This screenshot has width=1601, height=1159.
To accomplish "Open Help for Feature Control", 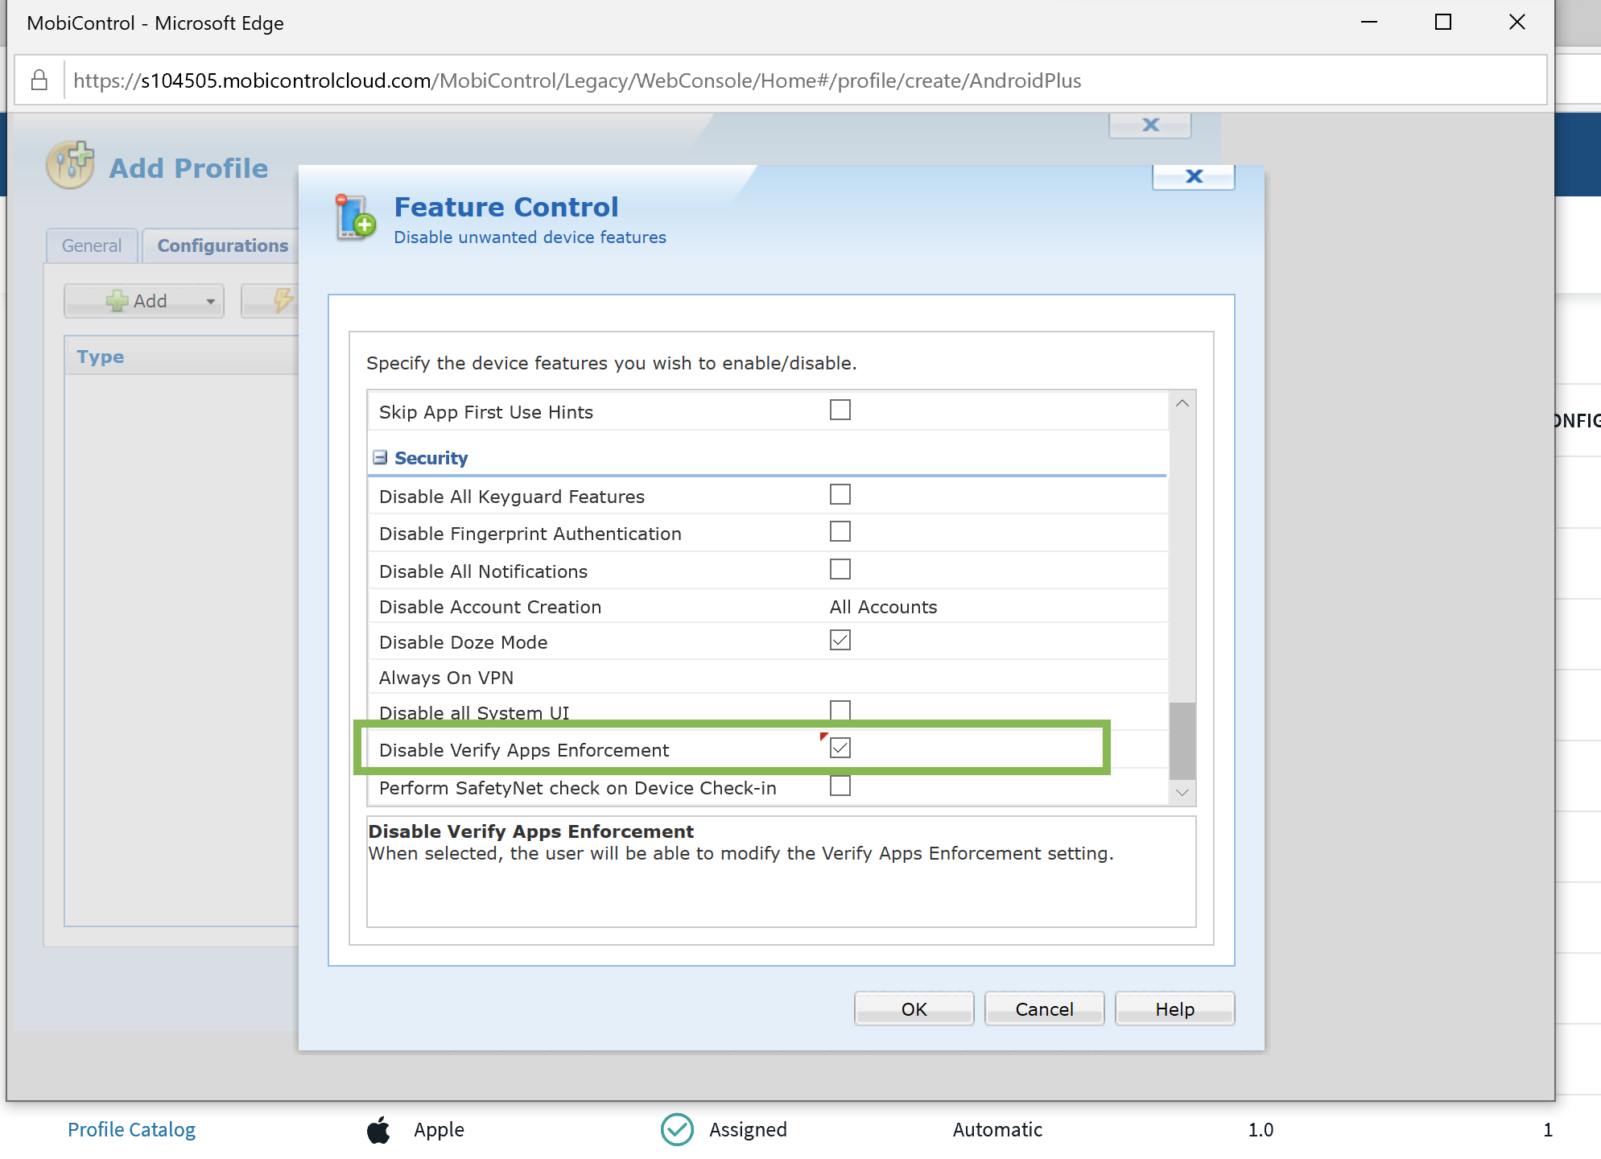I will [x=1174, y=1008].
